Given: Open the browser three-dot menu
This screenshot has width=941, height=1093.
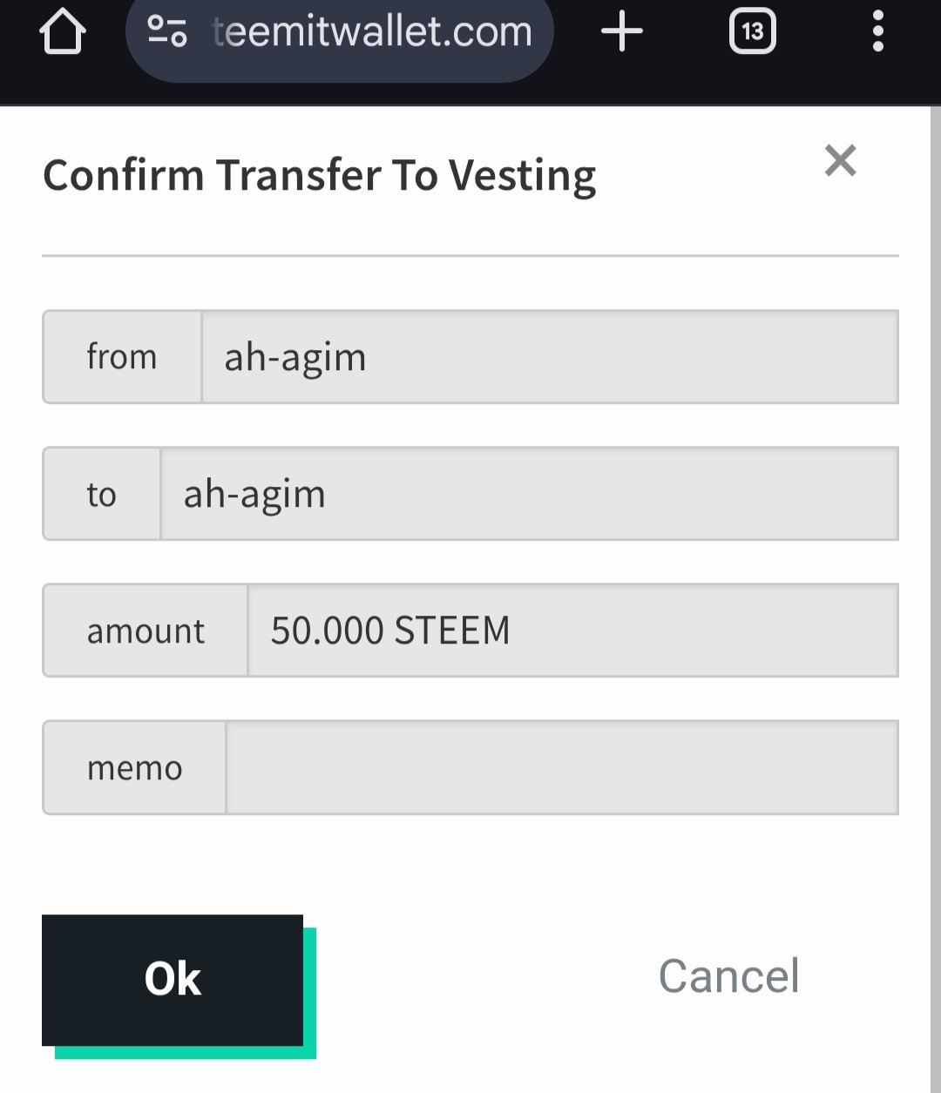Looking at the screenshot, I should (877, 32).
